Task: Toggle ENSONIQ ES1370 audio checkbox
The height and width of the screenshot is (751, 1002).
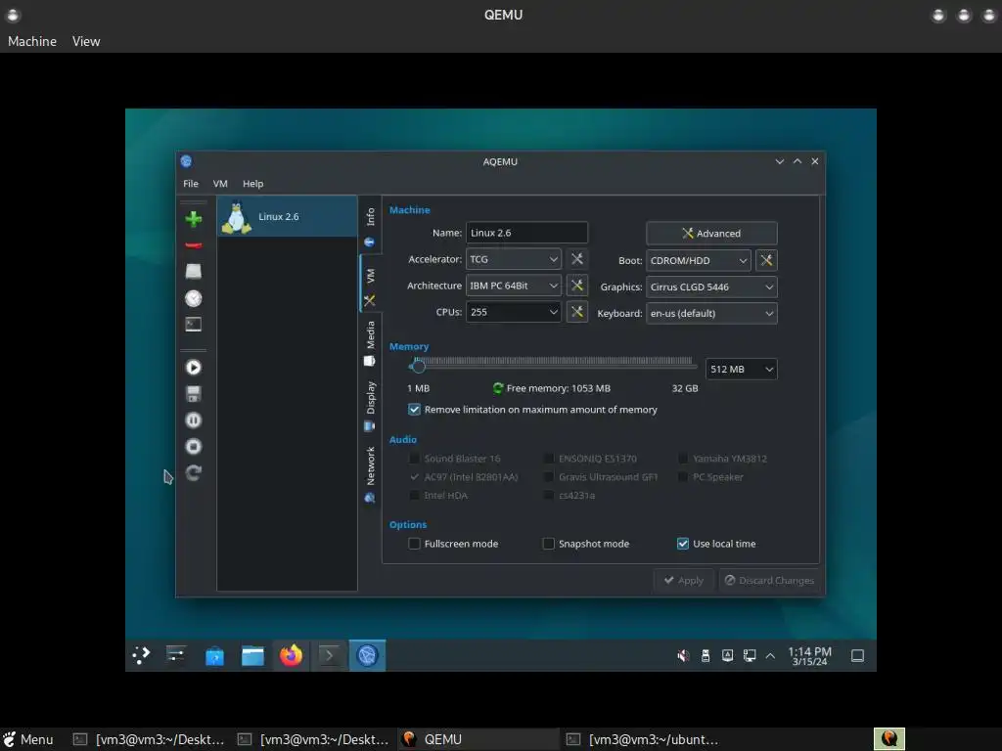Action: (x=548, y=459)
